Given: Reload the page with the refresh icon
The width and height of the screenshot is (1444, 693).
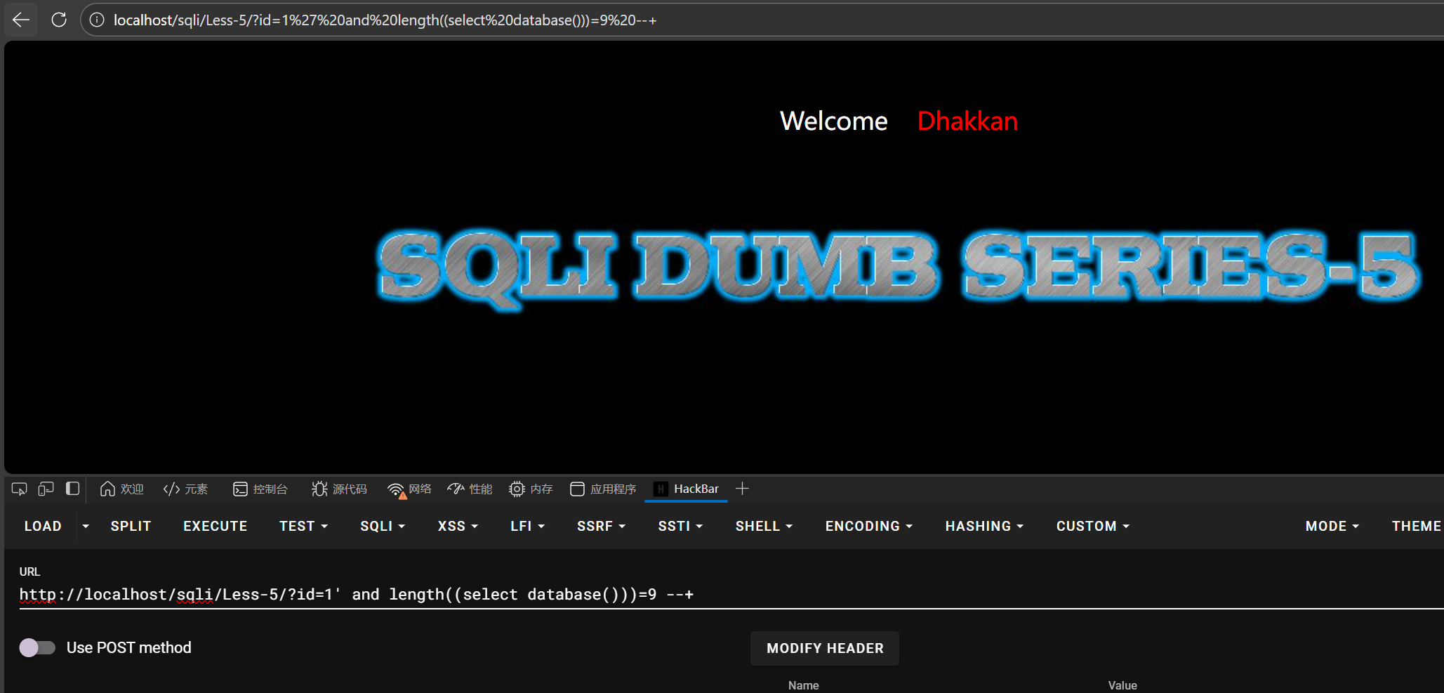Looking at the screenshot, I should tap(59, 20).
